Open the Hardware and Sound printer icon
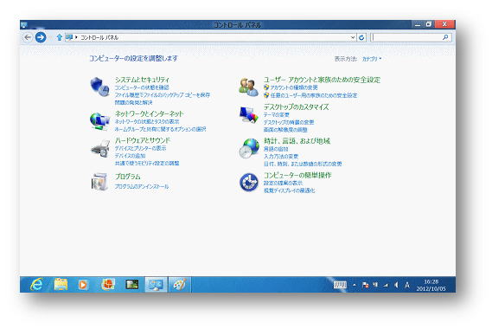 pos(100,149)
